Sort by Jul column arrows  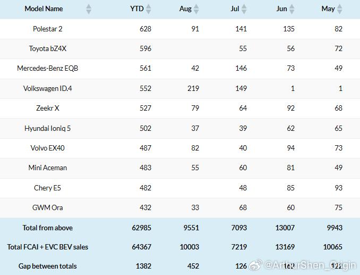point(244,9)
